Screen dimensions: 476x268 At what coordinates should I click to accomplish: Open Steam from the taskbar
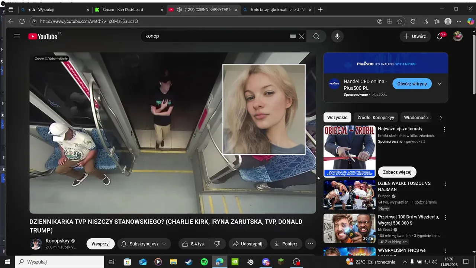(x=189, y=262)
